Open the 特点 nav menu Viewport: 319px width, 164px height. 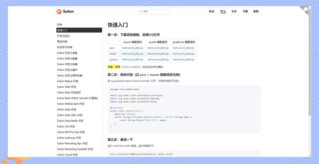(212, 11)
